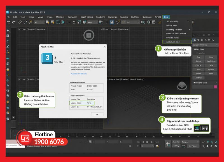
Task: Activate the Unlink Selection tool
Action: 25,22
